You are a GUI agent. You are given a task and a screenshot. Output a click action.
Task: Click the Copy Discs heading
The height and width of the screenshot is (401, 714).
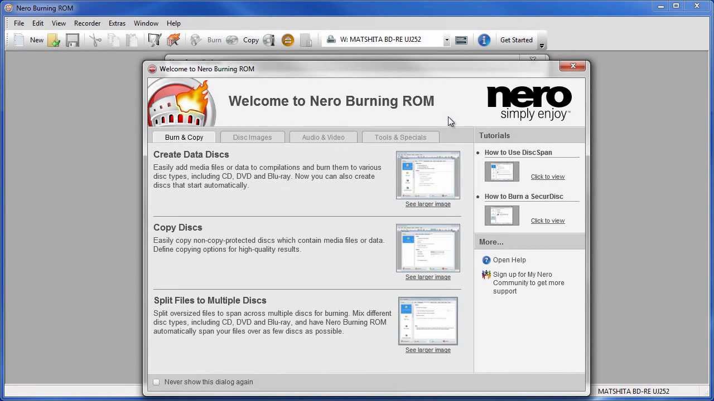pos(178,228)
